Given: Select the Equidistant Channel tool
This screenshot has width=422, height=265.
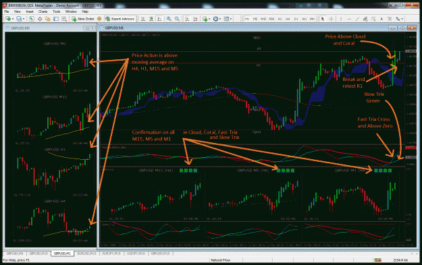Looking at the screenshot, I should (x=365, y=19).
